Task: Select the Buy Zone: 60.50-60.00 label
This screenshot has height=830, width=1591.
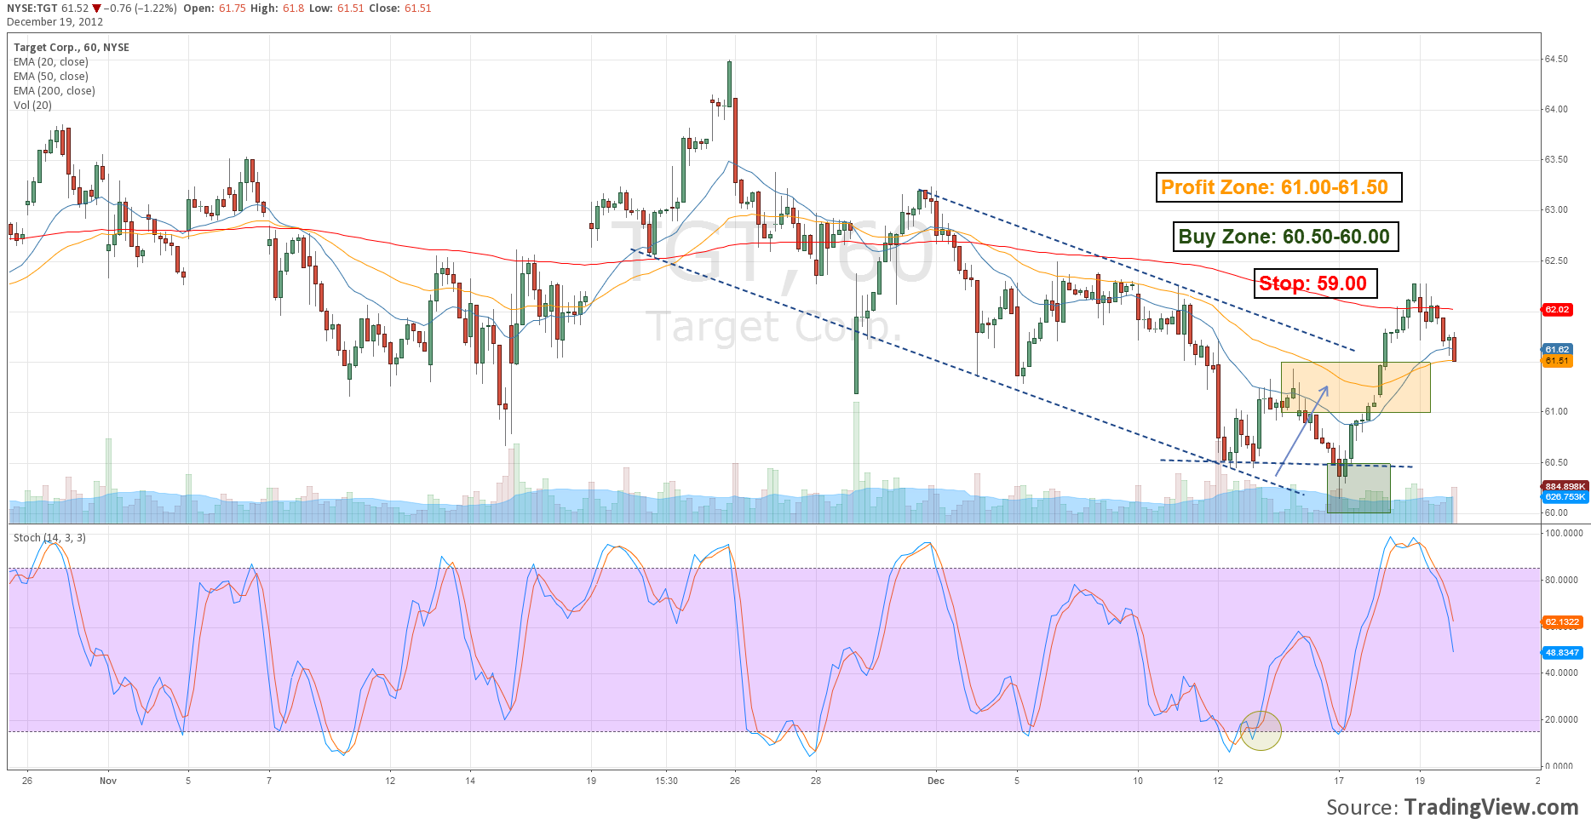Action: click(x=1284, y=237)
